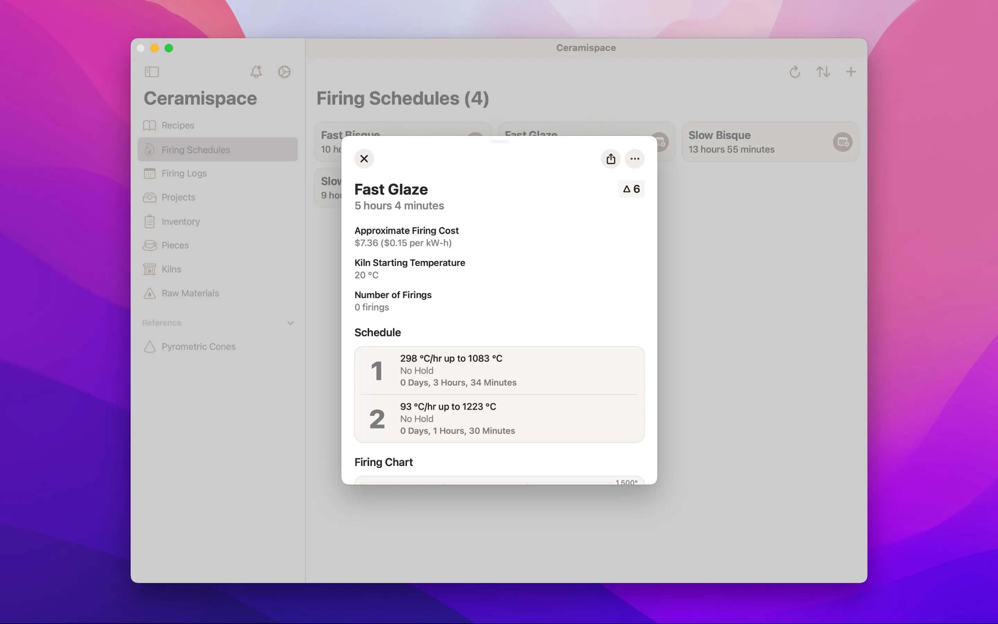This screenshot has height=624, width=998.
Task: Select schedule segment 1 row
Action: pyautogui.click(x=499, y=370)
